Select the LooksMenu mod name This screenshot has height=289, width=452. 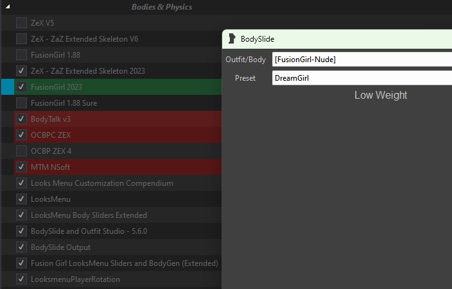(x=51, y=199)
